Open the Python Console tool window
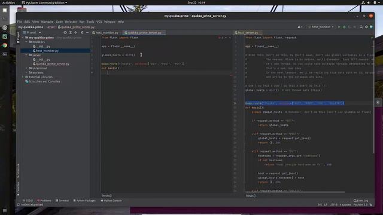 (111, 201)
